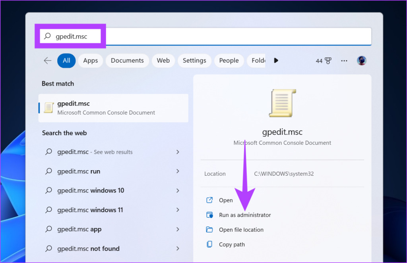This screenshot has height=263, width=407.
Task: Click search icon next to gpedit.msc windows 10
Action: (48, 190)
